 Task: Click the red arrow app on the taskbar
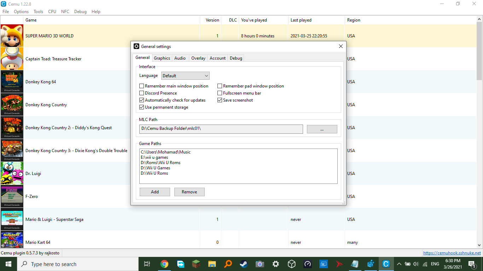point(339,264)
